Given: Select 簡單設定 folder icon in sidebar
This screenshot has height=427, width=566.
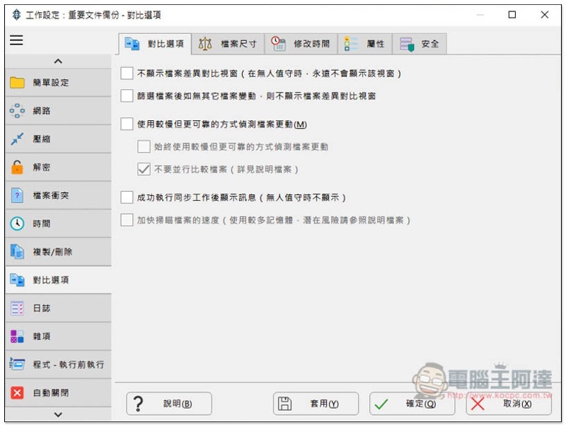Looking at the screenshot, I should pos(17,83).
